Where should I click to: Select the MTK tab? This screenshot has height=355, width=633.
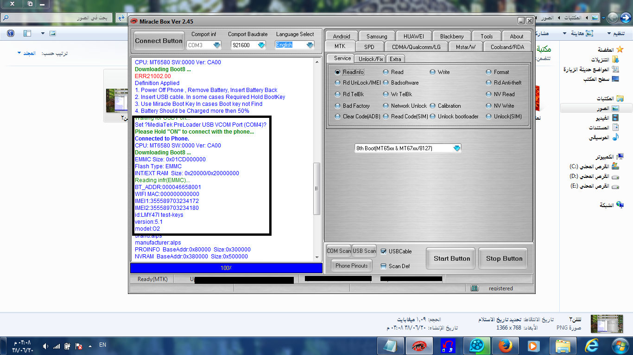[x=340, y=46]
